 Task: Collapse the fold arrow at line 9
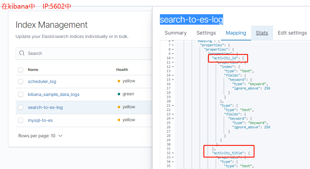tap(173, 54)
